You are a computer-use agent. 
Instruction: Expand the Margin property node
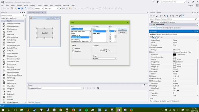(150, 76)
